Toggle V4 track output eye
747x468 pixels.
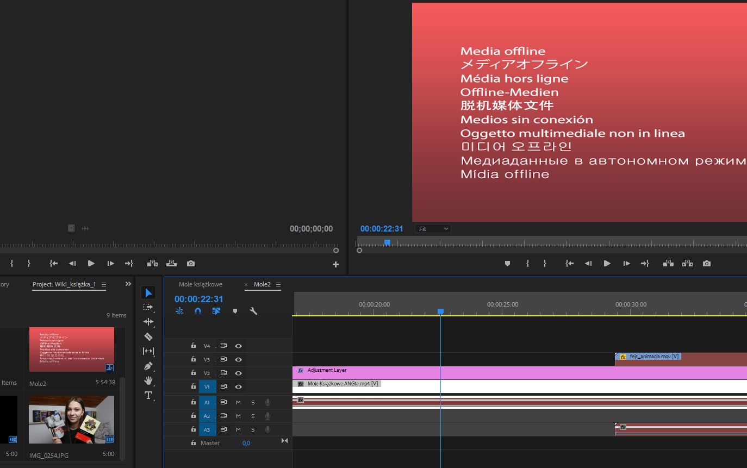click(x=238, y=346)
